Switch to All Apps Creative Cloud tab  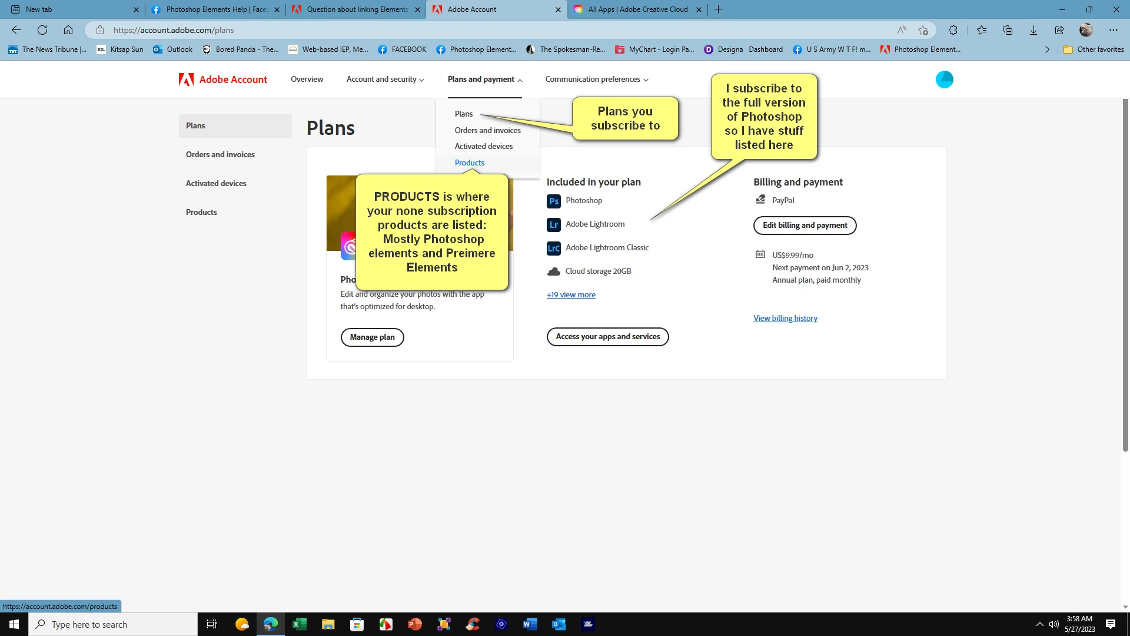click(637, 9)
